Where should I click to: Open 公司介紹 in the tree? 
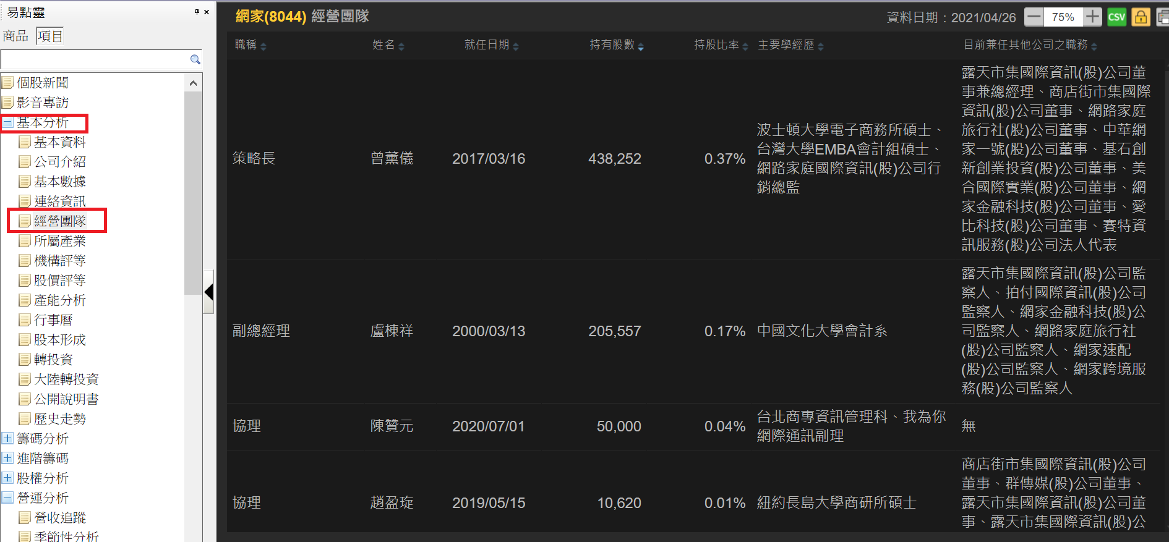click(x=59, y=162)
